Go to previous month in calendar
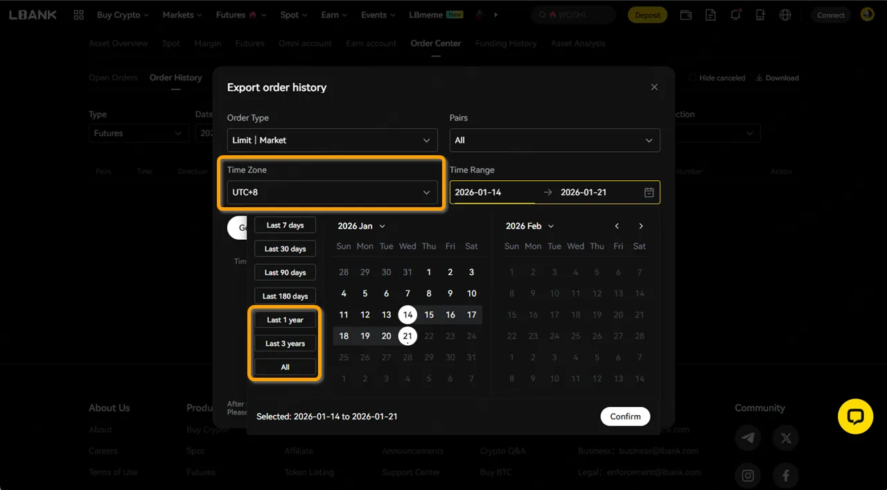 pyautogui.click(x=617, y=226)
